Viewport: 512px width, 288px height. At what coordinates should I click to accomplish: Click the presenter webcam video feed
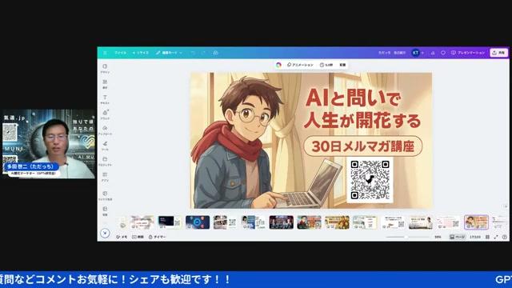pyautogui.click(x=48, y=144)
